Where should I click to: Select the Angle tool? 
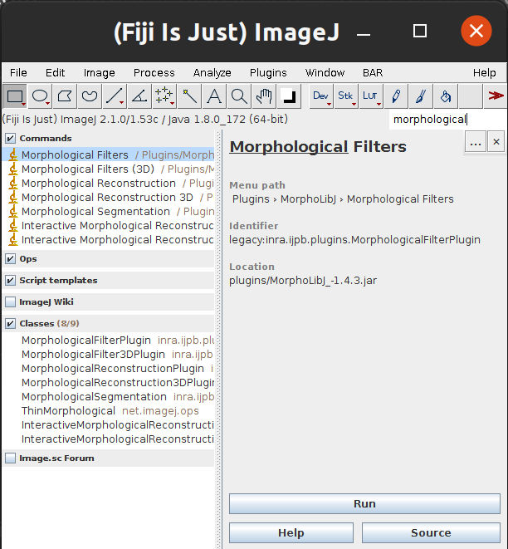(139, 96)
